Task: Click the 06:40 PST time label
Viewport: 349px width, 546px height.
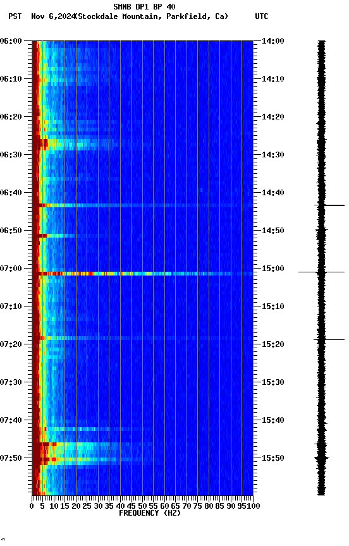Action: (11, 193)
